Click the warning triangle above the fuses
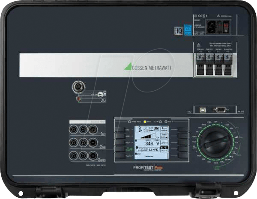Screen dimensions: 257x199 click(x=198, y=45)
